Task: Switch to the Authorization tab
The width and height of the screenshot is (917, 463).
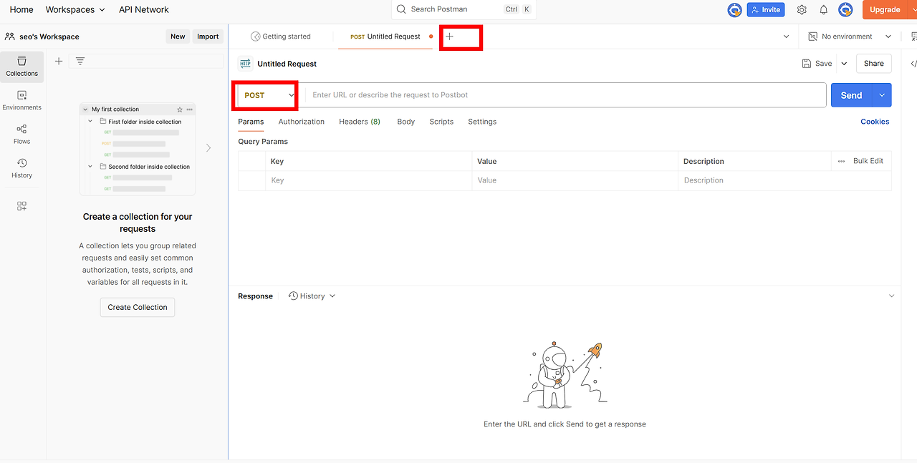Action: [x=302, y=122]
